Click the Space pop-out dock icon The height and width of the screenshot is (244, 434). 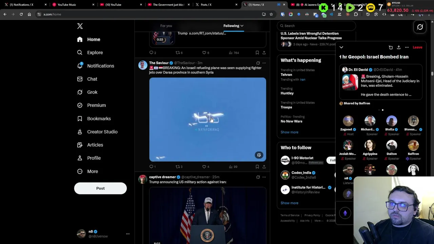391,47
